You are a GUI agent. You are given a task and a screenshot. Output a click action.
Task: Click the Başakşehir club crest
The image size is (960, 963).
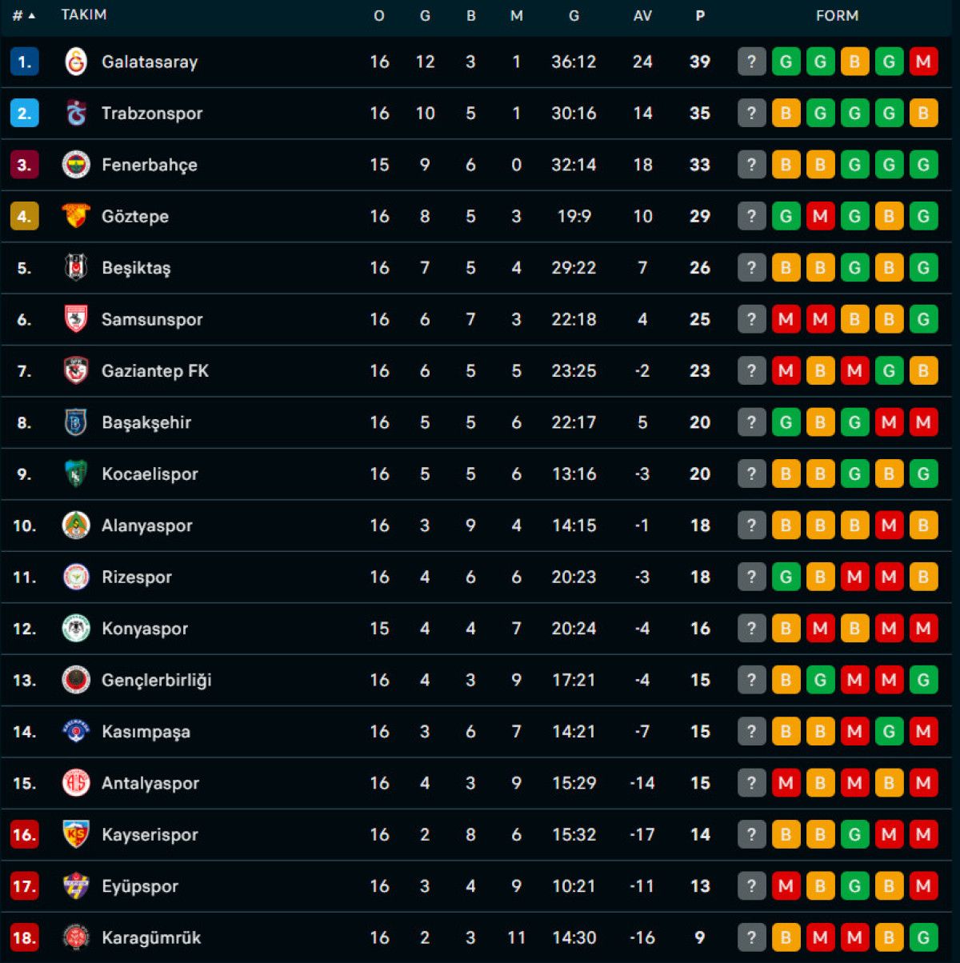point(76,422)
